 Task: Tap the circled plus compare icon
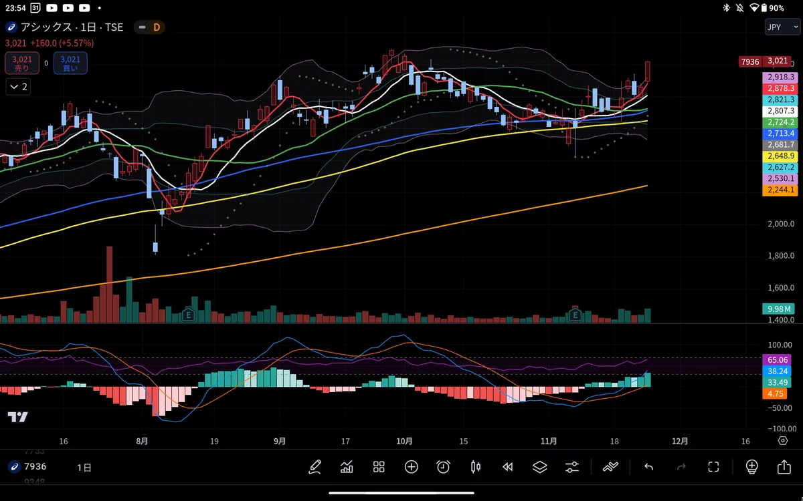point(411,467)
